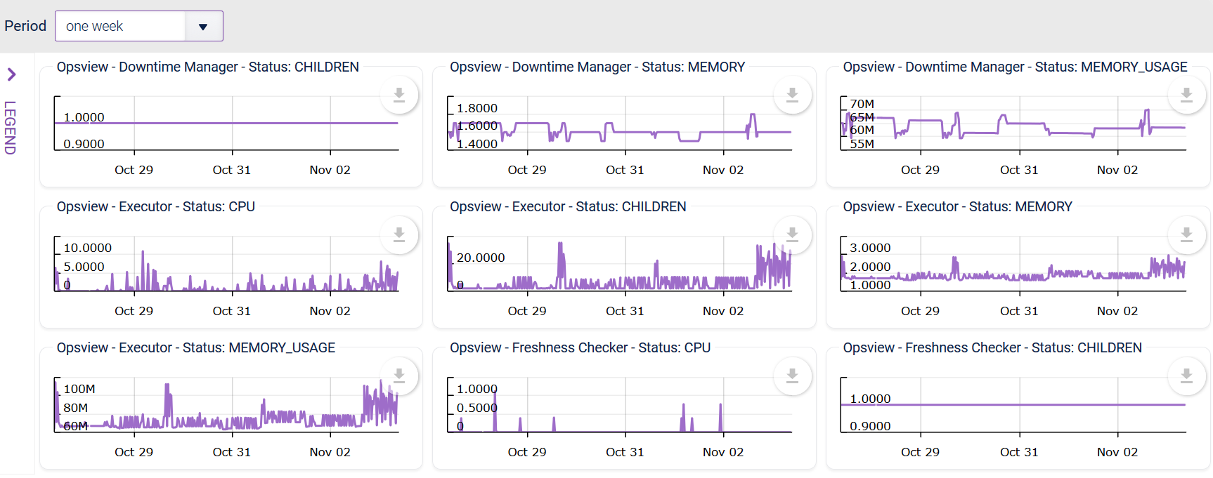Download the Downtime Manager MEMORY graph

coord(792,95)
